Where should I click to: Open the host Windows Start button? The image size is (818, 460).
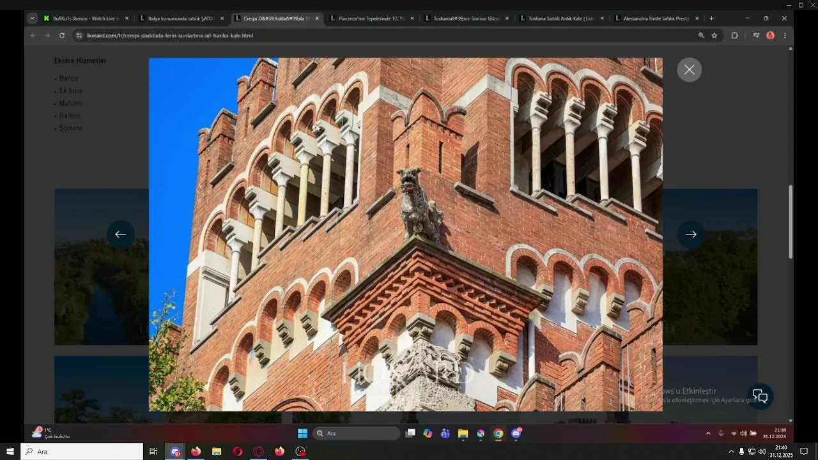[x=10, y=452]
